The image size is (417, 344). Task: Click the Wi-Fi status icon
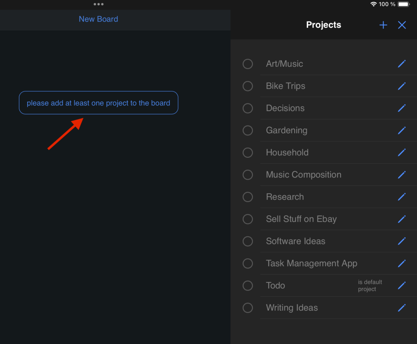(374, 4)
